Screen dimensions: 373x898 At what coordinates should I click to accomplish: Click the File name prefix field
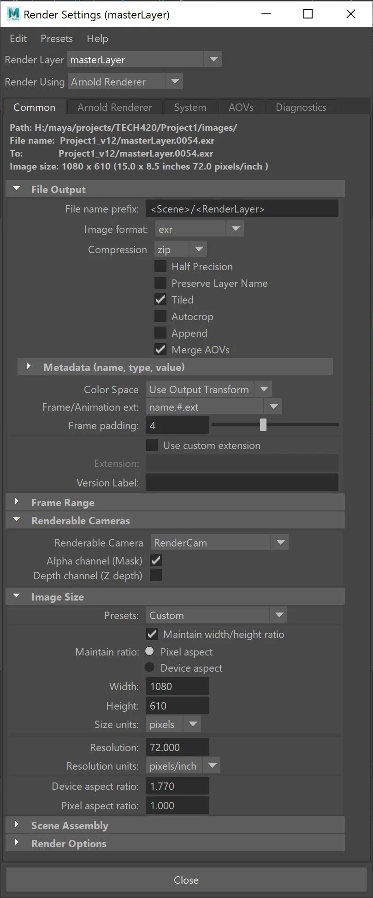point(242,209)
